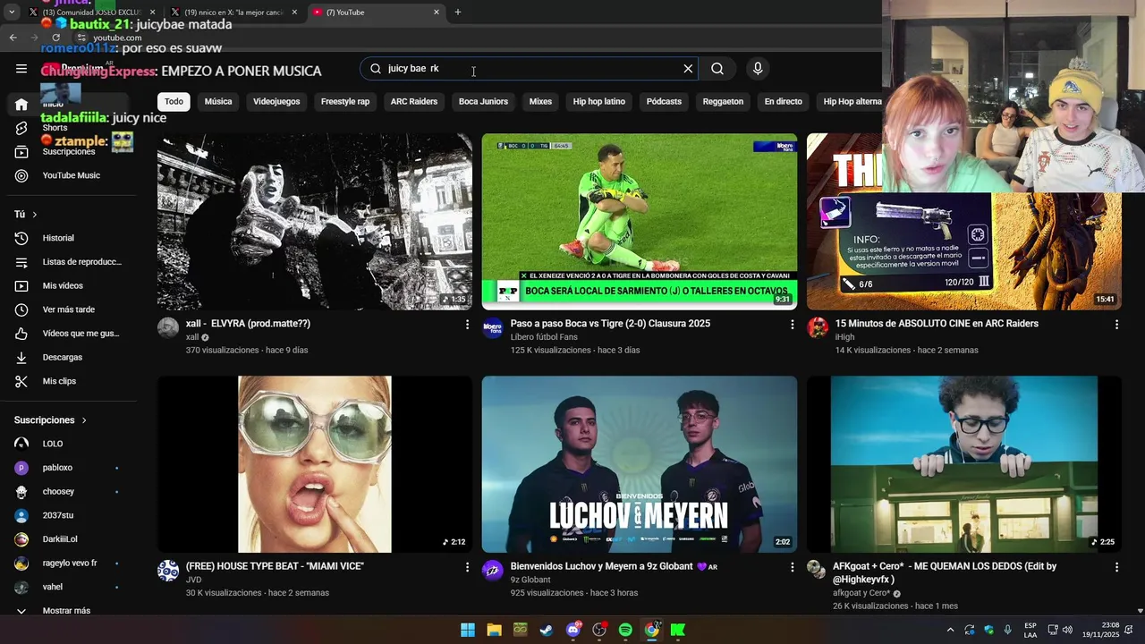Expand the Tú section

click(x=26, y=215)
